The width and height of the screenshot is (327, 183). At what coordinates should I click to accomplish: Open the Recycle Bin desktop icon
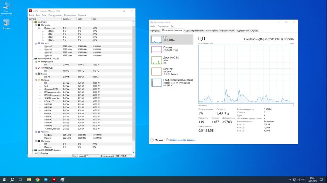point(6,24)
